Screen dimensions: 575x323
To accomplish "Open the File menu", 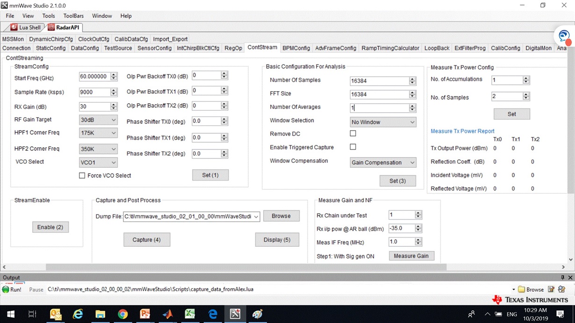I will [x=10, y=16].
